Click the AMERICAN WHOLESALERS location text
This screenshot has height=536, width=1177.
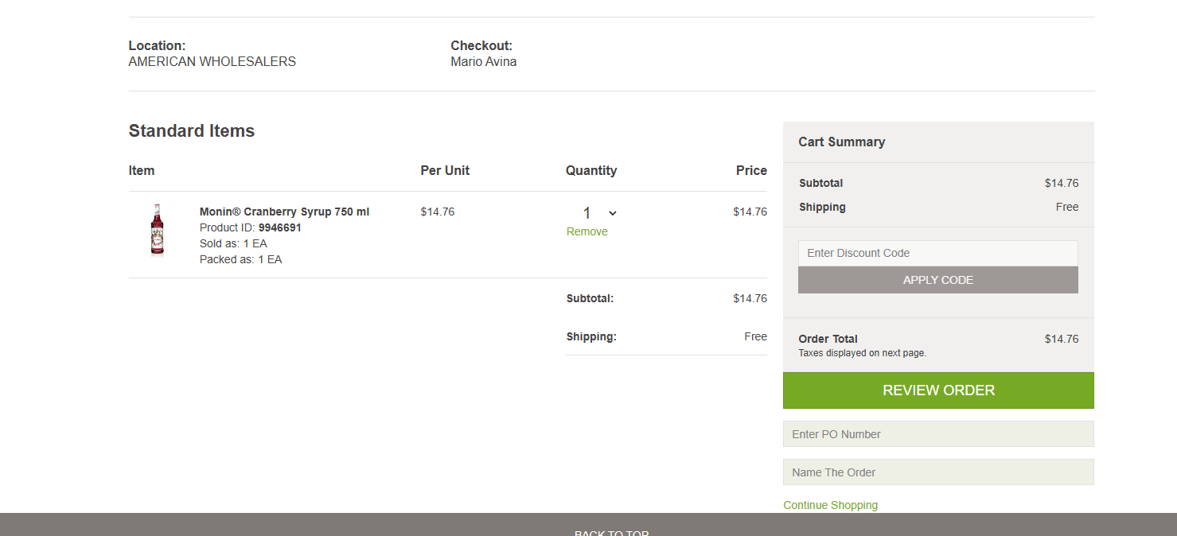[x=212, y=61]
